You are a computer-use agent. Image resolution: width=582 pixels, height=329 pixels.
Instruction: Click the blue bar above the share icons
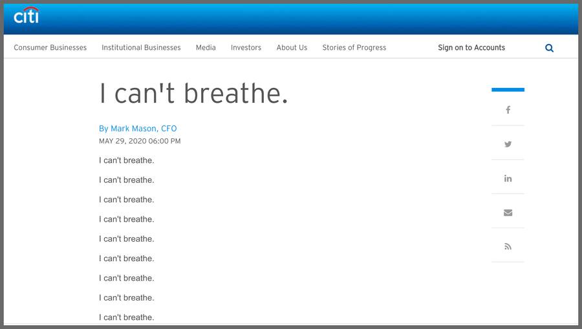point(508,90)
